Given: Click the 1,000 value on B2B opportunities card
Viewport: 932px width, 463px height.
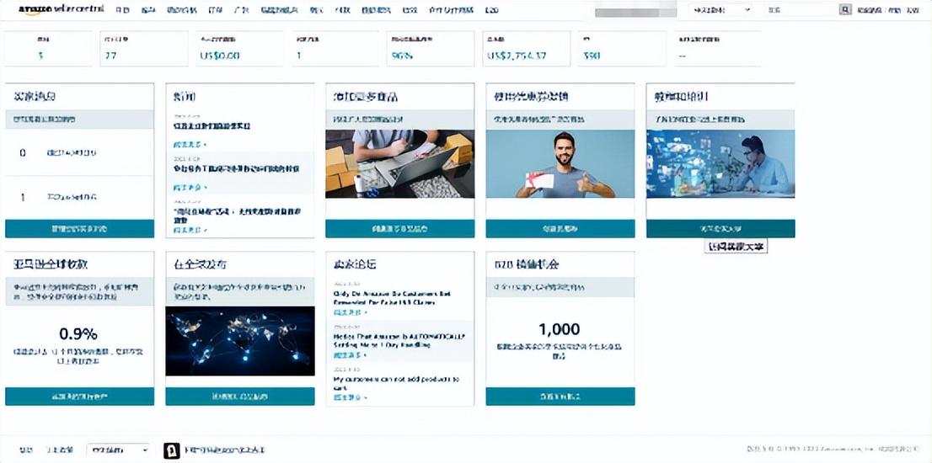Looking at the screenshot, I should click(x=560, y=329).
